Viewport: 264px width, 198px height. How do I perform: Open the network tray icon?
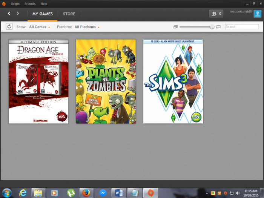(x=232, y=193)
